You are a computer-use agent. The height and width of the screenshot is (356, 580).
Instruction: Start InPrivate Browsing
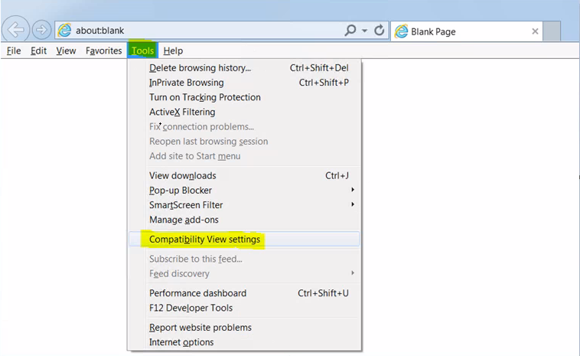pos(244,83)
